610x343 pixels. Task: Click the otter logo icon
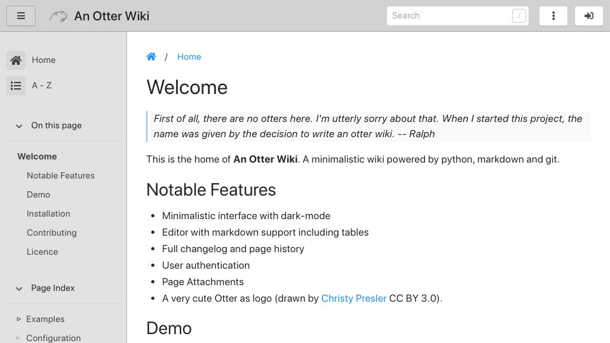pyautogui.click(x=58, y=17)
